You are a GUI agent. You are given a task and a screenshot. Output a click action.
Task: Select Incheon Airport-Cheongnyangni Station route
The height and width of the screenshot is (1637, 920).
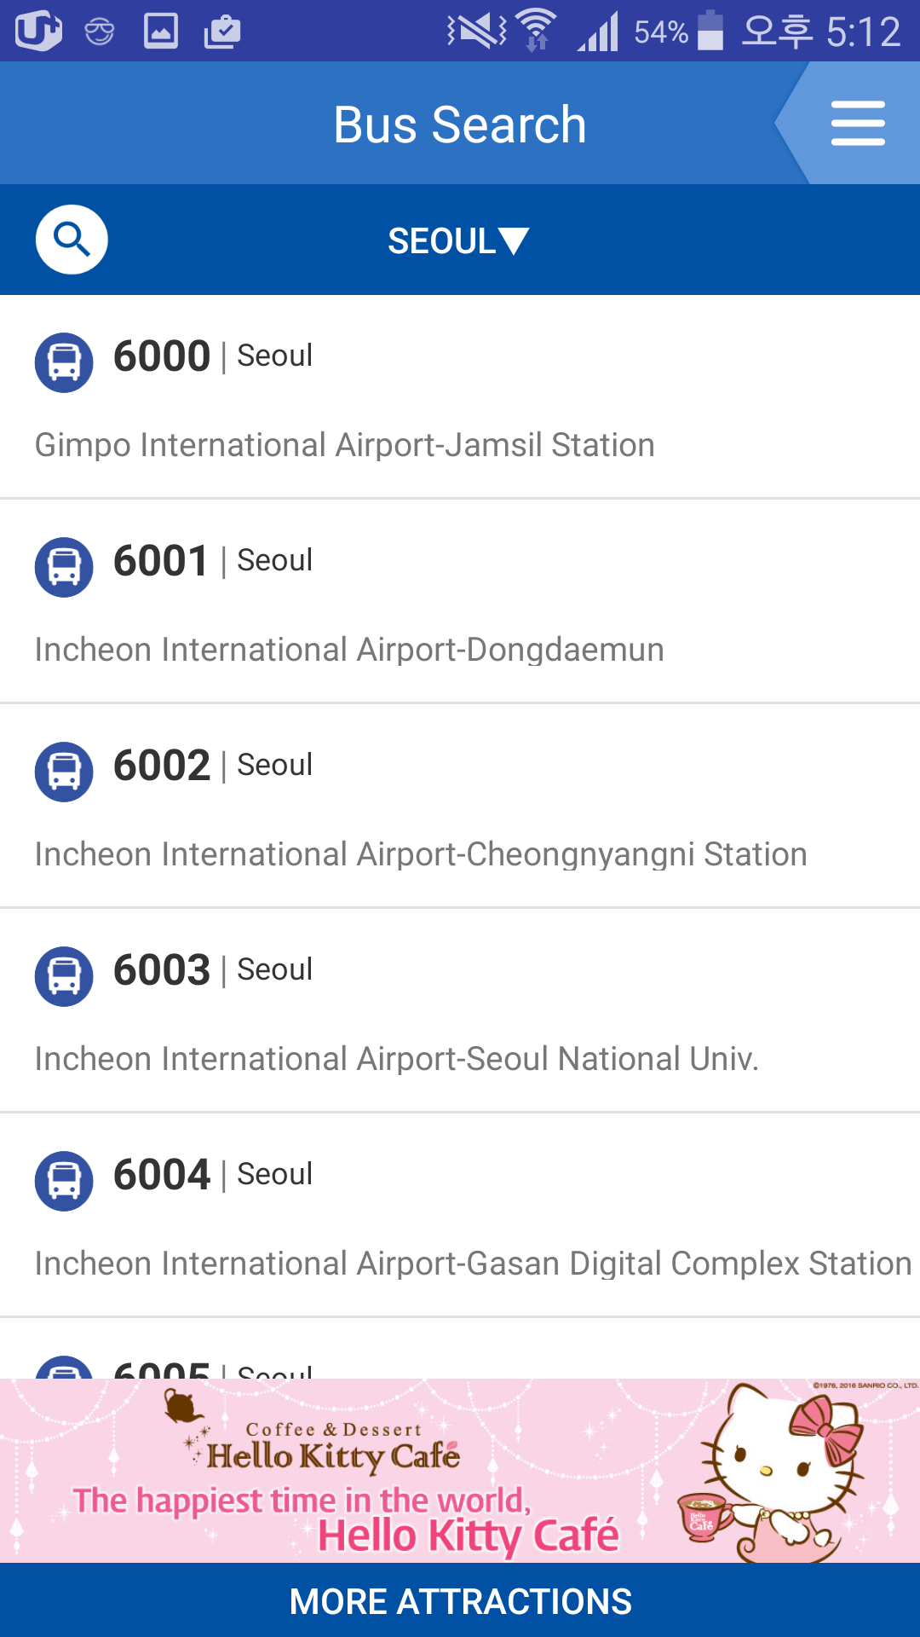[421, 854]
